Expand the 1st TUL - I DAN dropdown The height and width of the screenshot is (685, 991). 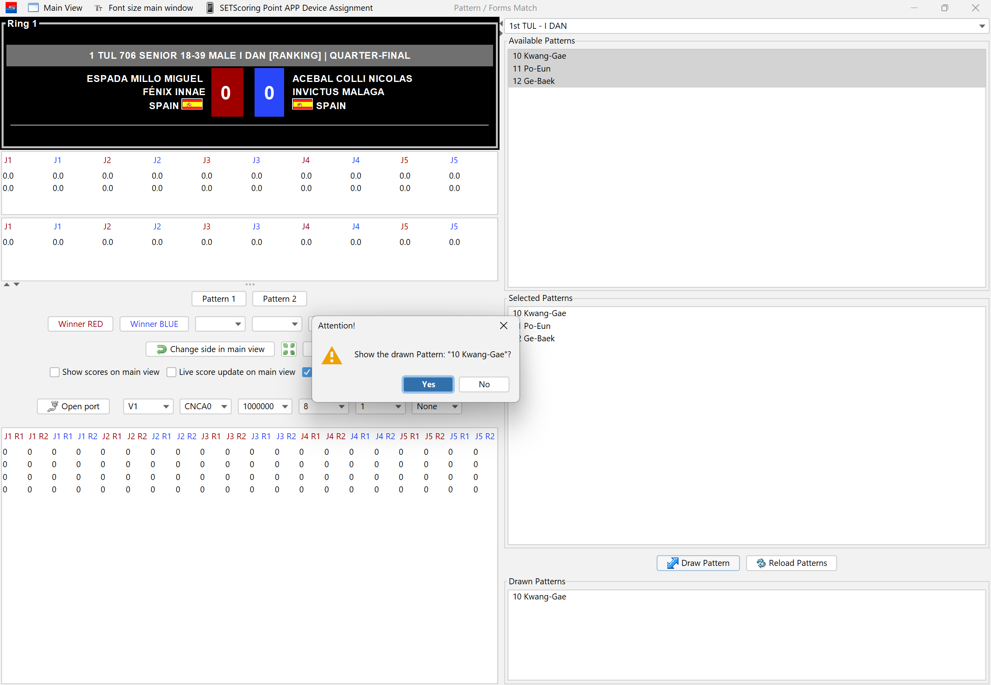[746, 26]
